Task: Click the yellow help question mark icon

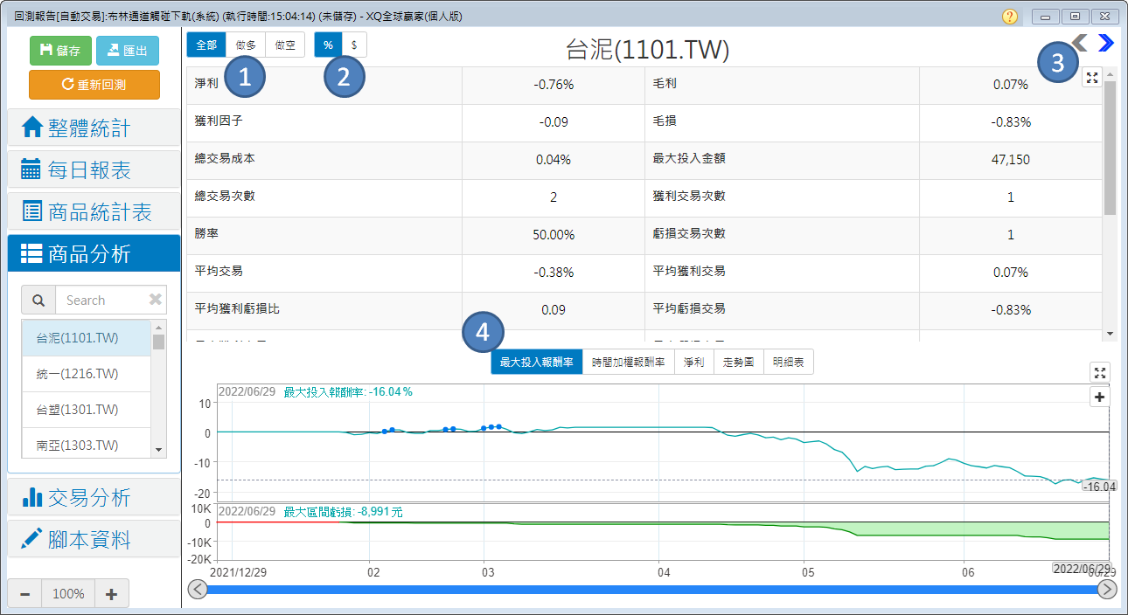Action: click(1010, 17)
